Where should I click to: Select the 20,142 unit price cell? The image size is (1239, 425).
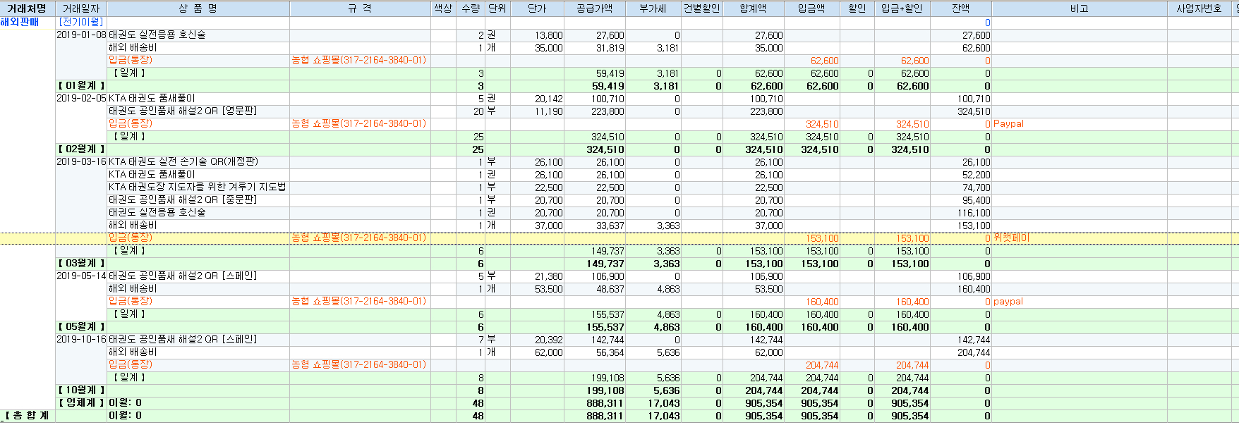[x=537, y=99]
